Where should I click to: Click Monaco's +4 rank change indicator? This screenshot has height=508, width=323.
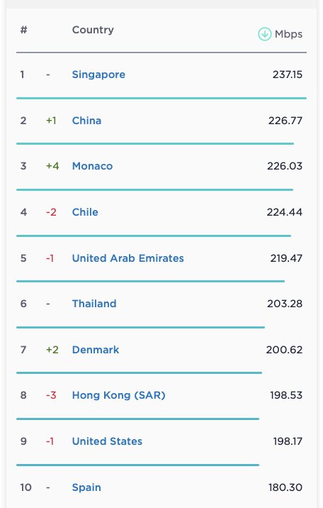(x=52, y=166)
